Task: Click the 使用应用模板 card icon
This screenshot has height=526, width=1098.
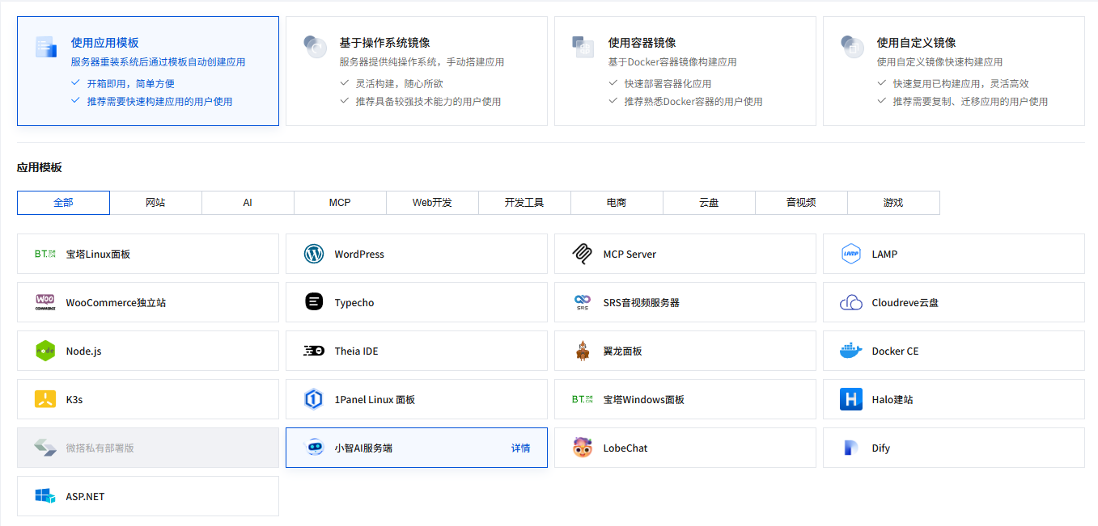Action: [x=45, y=46]
